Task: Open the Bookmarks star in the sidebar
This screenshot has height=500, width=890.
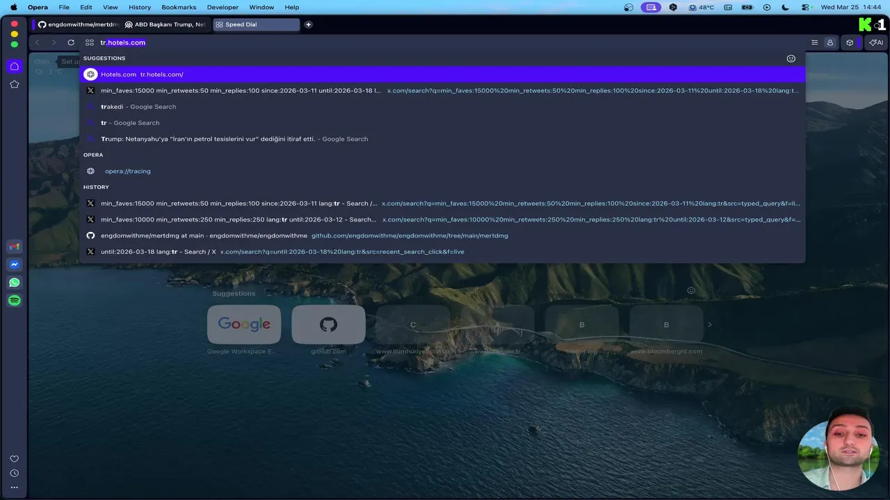Action: [x=14, y=84]
